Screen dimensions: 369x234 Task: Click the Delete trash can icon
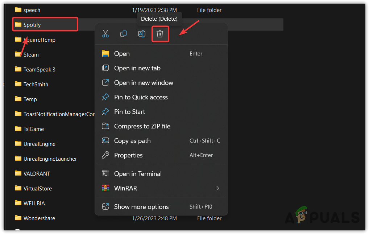click(x=160, y=34)
